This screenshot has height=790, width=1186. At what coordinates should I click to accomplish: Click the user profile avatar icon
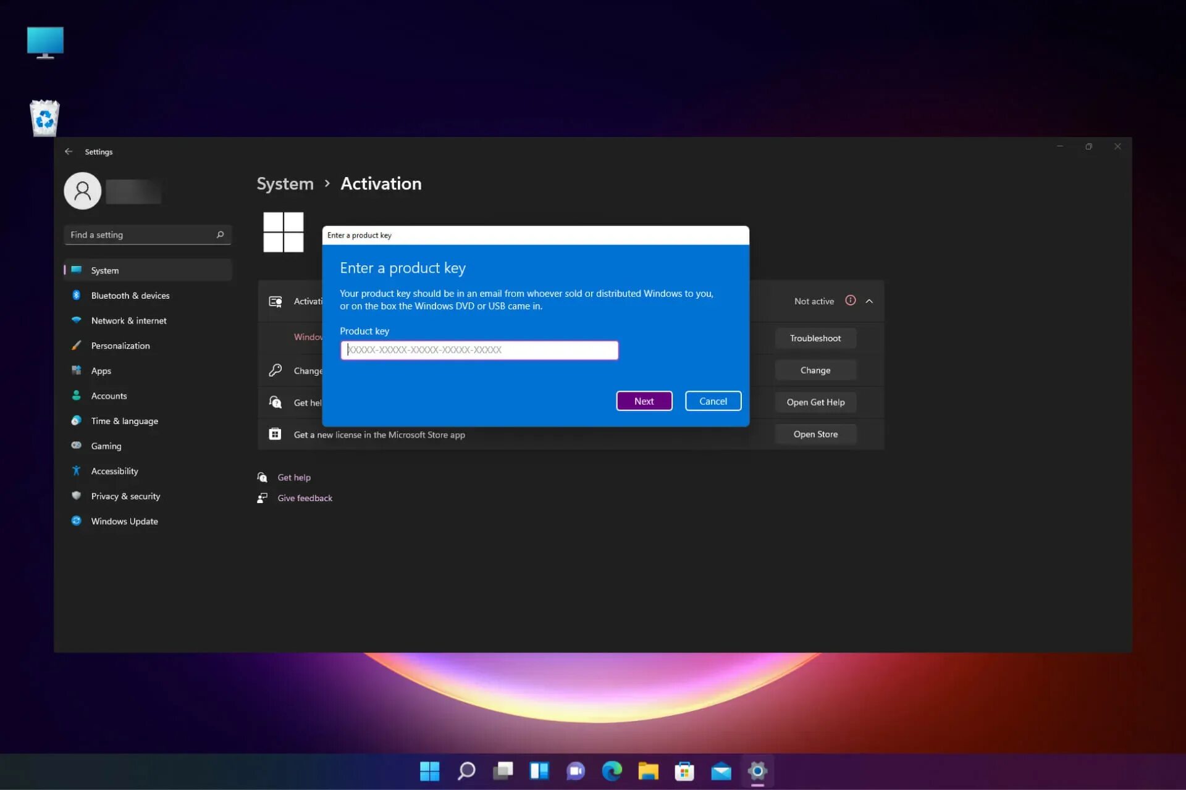coord(82,191)
